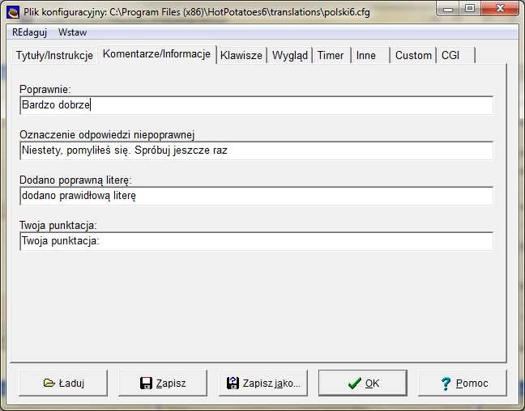525x411 pixels.
Task: Click the Twoja punktacja input field
Action: click(x=257, y=241)
